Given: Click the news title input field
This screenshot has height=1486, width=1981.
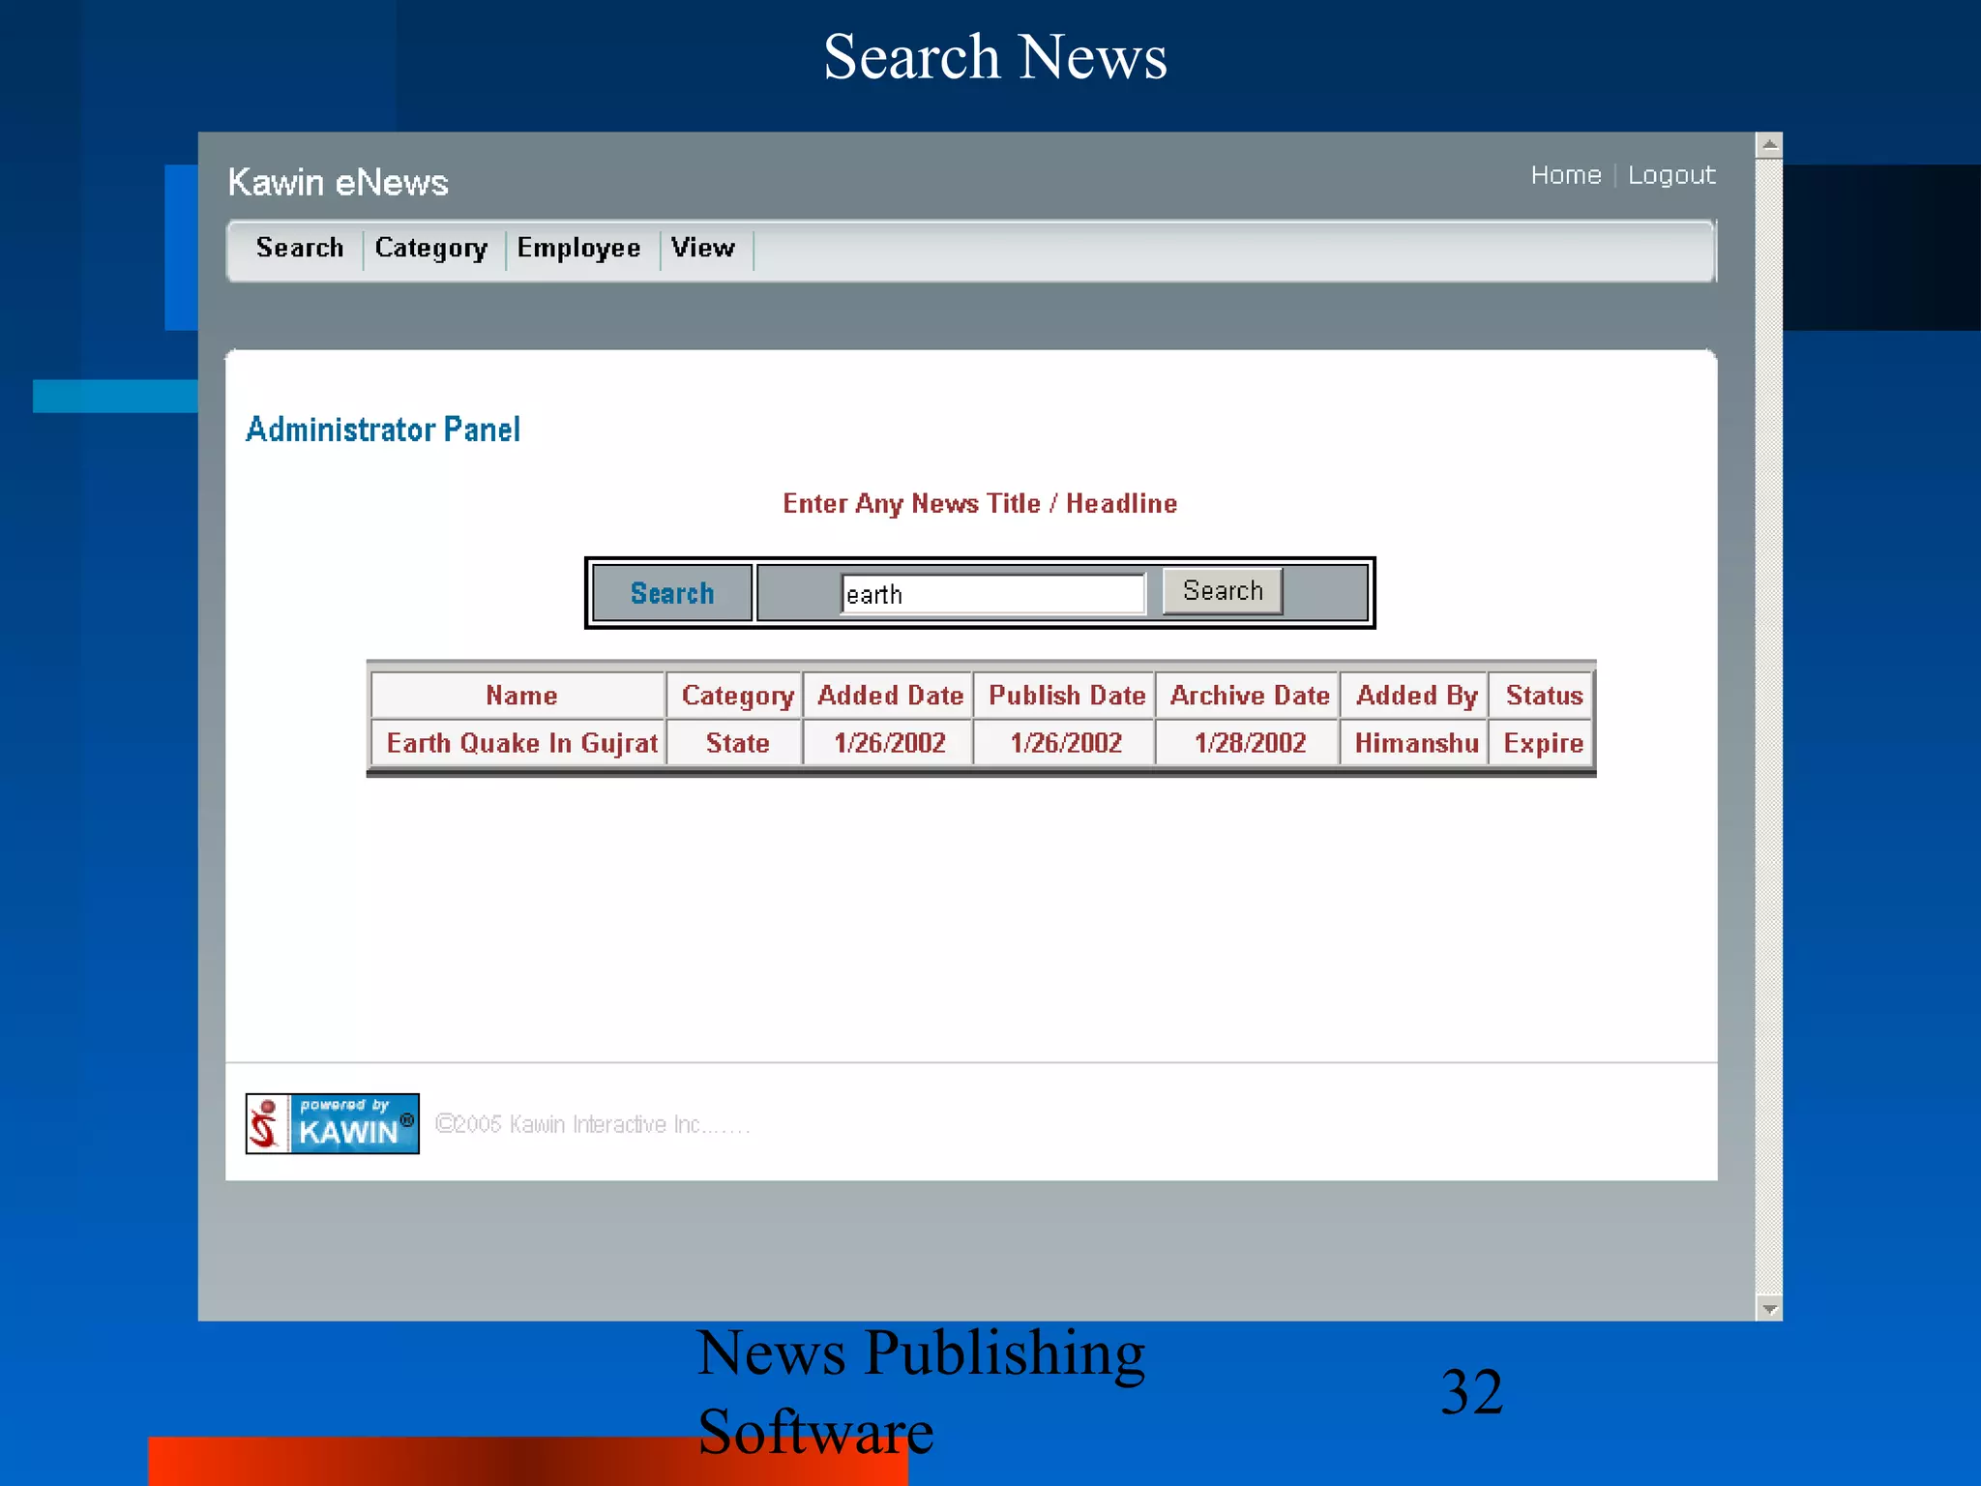Looking at the screenshot, I should [993, 594].
